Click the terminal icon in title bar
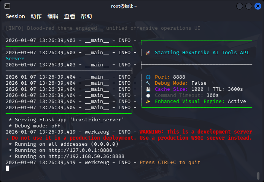The image size is (264, 182). pyautogui.click(x=7, y=6)
